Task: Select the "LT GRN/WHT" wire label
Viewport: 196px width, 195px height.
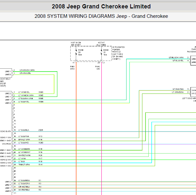Action: tap(24, 152)
